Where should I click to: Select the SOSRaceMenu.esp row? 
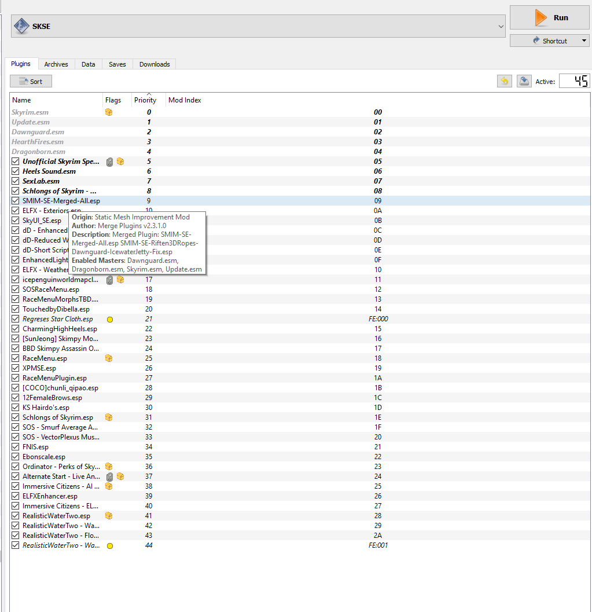(300, 289)
